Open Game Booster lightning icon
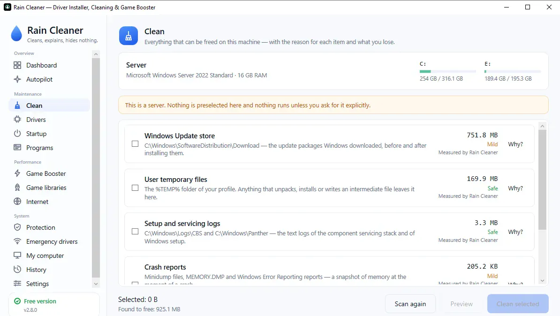The image size is (560, 316). pyautogui.click(x=17, y=173)
